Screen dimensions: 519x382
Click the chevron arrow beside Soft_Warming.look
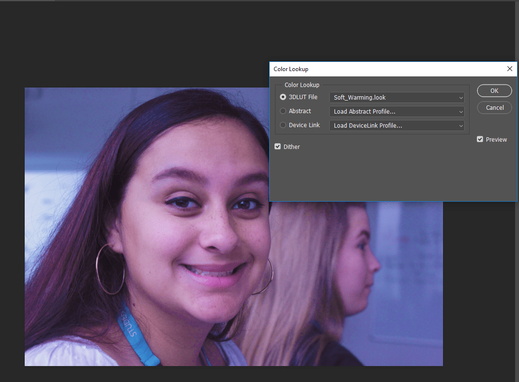pos(460,98)
